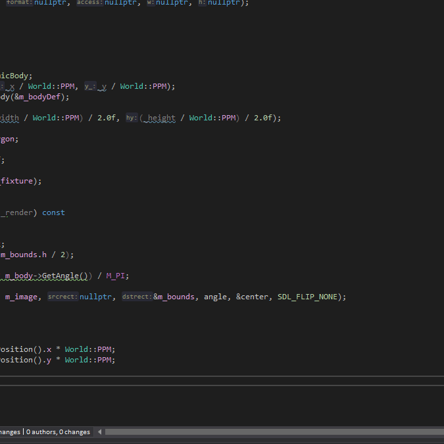Click 'm_bounds.h / 2' expression

(x=33, y=255)
